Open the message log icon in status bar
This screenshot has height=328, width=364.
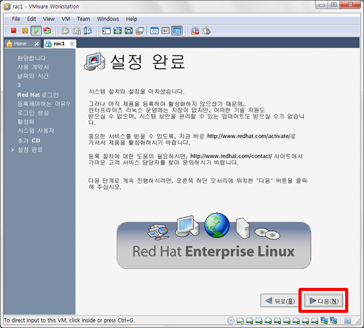coord(348,321)
